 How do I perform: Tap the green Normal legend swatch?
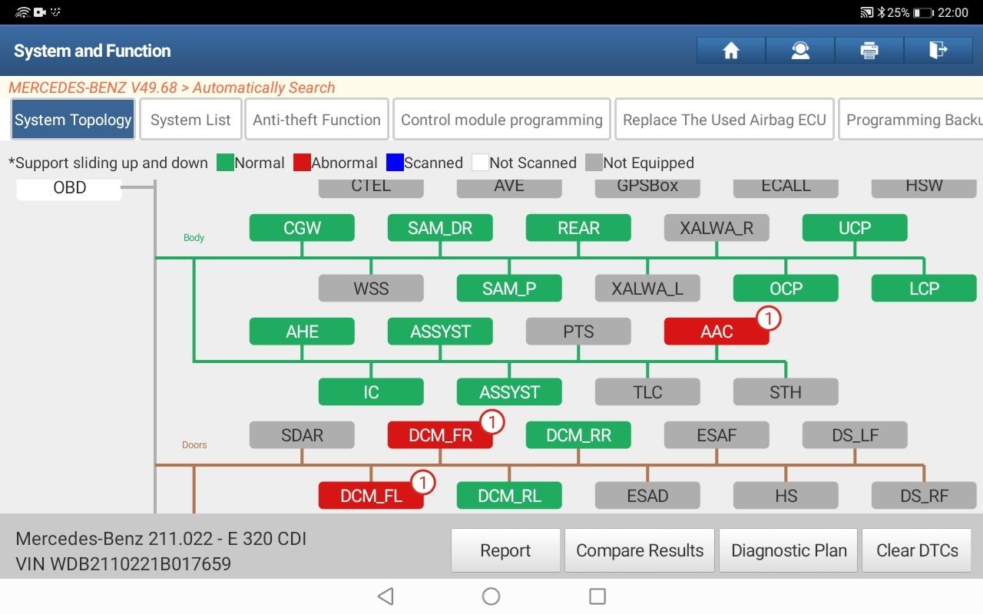tap(225, 163)
